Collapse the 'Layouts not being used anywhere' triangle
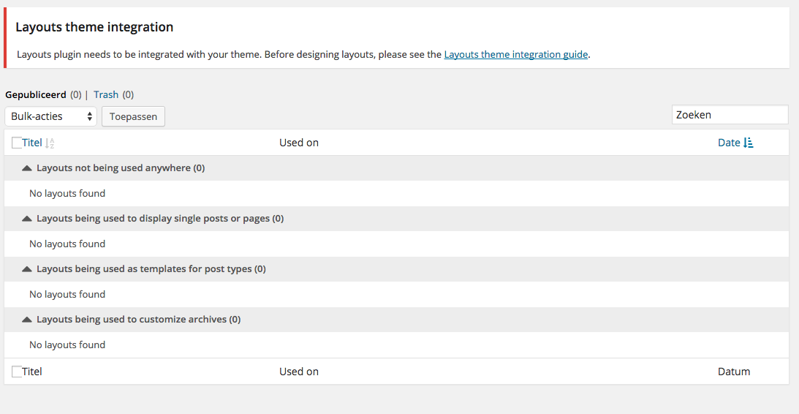The height and width of the screenshot is (414, 799). [27, 168]
